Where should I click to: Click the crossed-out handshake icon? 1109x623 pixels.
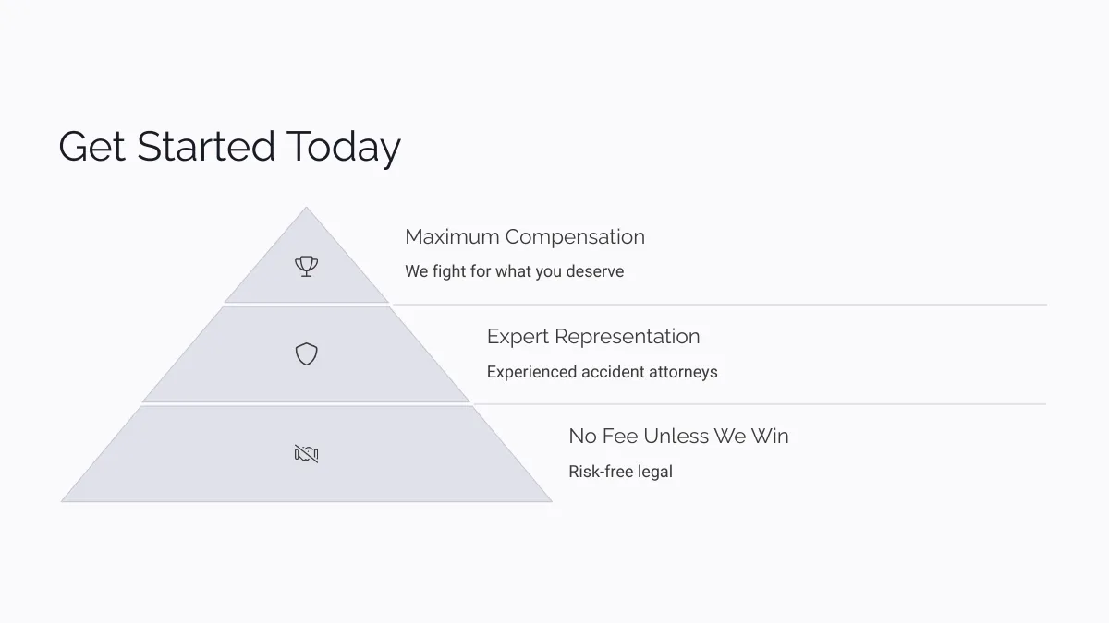pos(306,453)
